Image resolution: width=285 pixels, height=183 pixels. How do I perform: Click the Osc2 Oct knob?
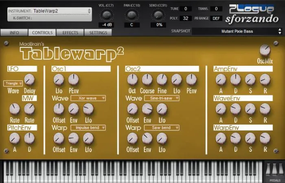pos(132,80)
